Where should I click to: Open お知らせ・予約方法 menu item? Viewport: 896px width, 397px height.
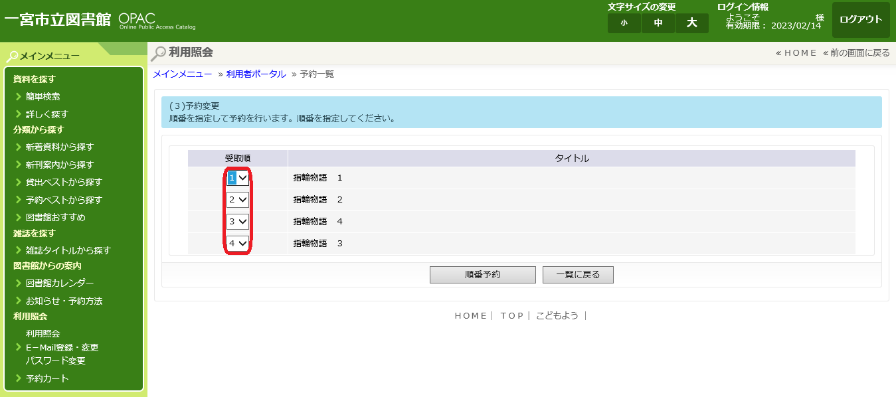[64, 301]
